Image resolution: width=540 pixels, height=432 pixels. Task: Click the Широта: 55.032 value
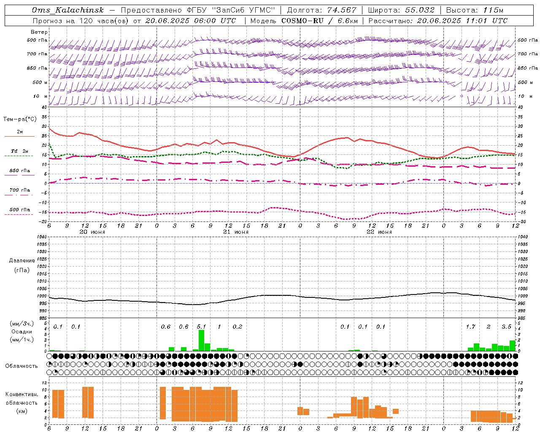pos(401,10)
